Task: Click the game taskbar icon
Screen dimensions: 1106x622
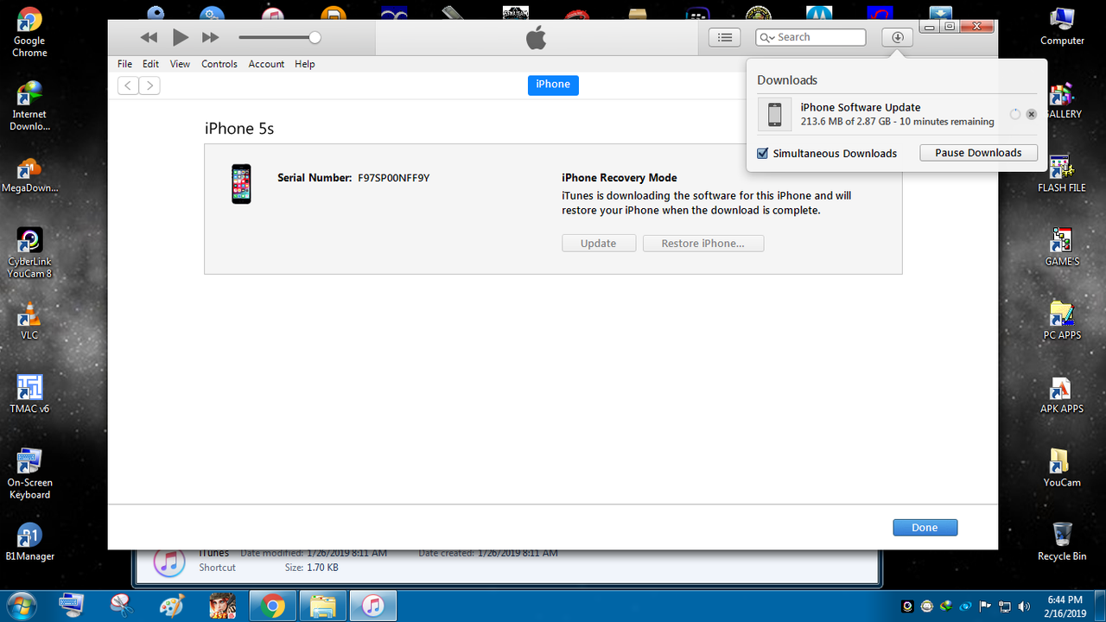Action: click(x=222, y=606)
